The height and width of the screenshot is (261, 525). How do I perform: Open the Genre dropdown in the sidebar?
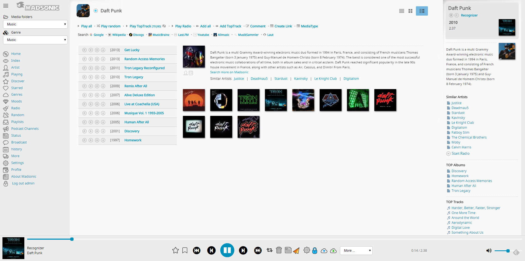pyautogui.click(x=35, y=40)
